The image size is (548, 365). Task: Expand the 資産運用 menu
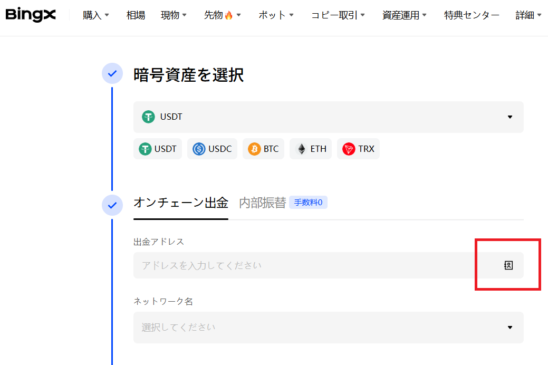(404, 15)
